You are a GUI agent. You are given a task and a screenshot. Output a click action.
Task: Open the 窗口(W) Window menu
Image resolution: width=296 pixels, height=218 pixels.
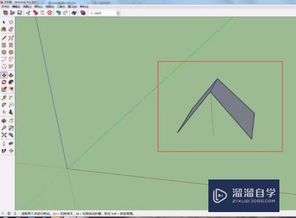coord(72,7)
